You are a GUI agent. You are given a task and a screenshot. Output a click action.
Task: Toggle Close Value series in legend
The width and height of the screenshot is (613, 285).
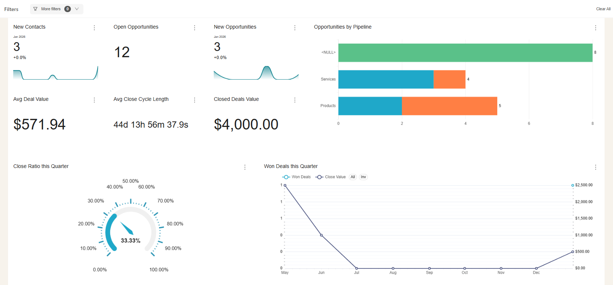331,177
